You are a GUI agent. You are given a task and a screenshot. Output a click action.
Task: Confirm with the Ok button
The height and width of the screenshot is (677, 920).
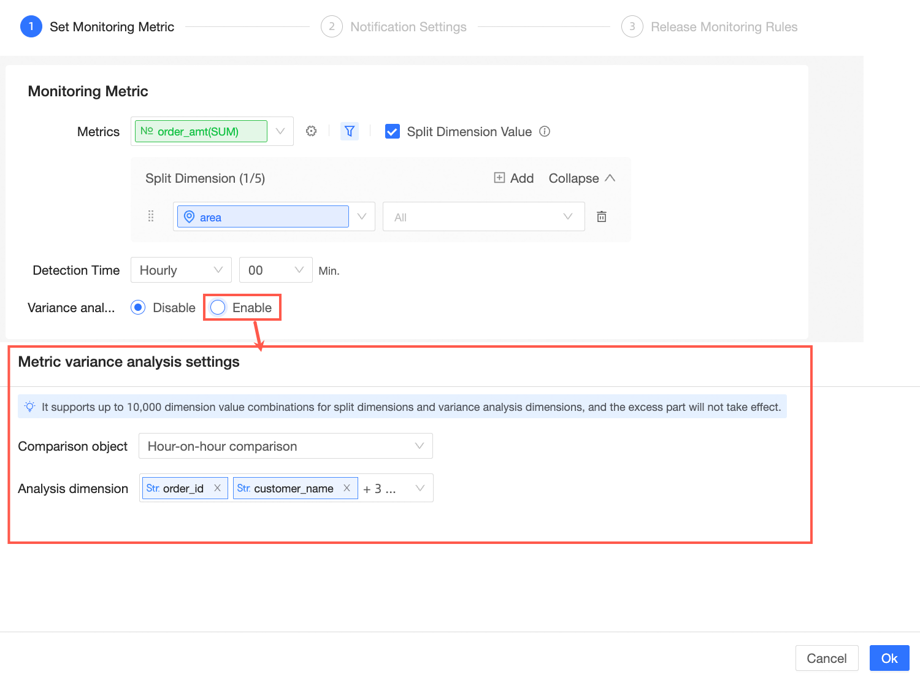pos(889,658)
